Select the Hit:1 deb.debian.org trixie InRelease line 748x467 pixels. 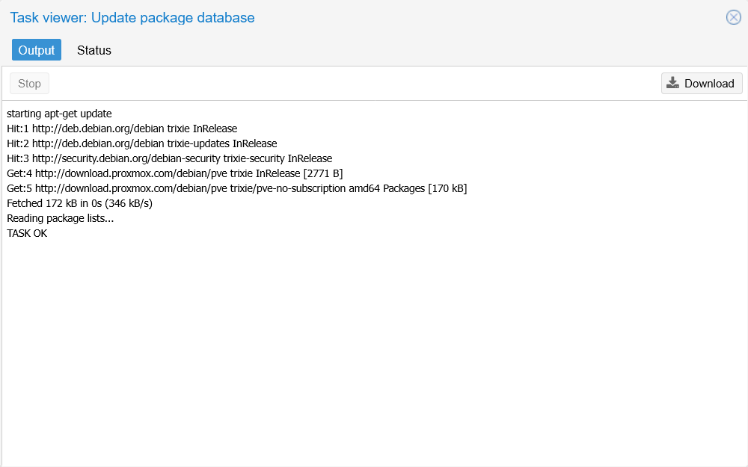122,129
